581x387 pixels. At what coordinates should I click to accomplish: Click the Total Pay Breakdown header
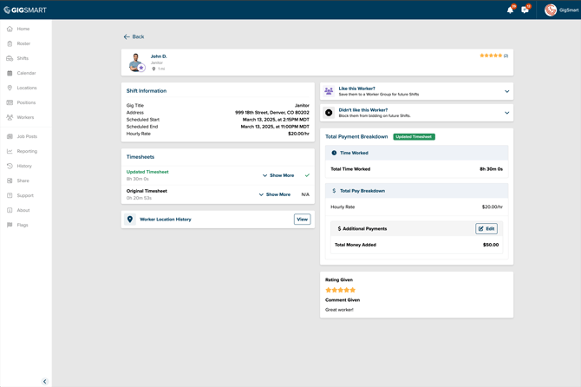(417, 191)
